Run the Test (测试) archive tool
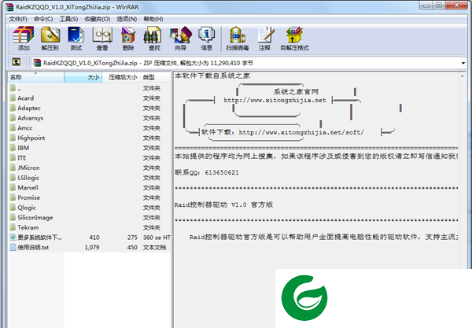Viewport: 472px width, 328px height. (x=76, y=39)
